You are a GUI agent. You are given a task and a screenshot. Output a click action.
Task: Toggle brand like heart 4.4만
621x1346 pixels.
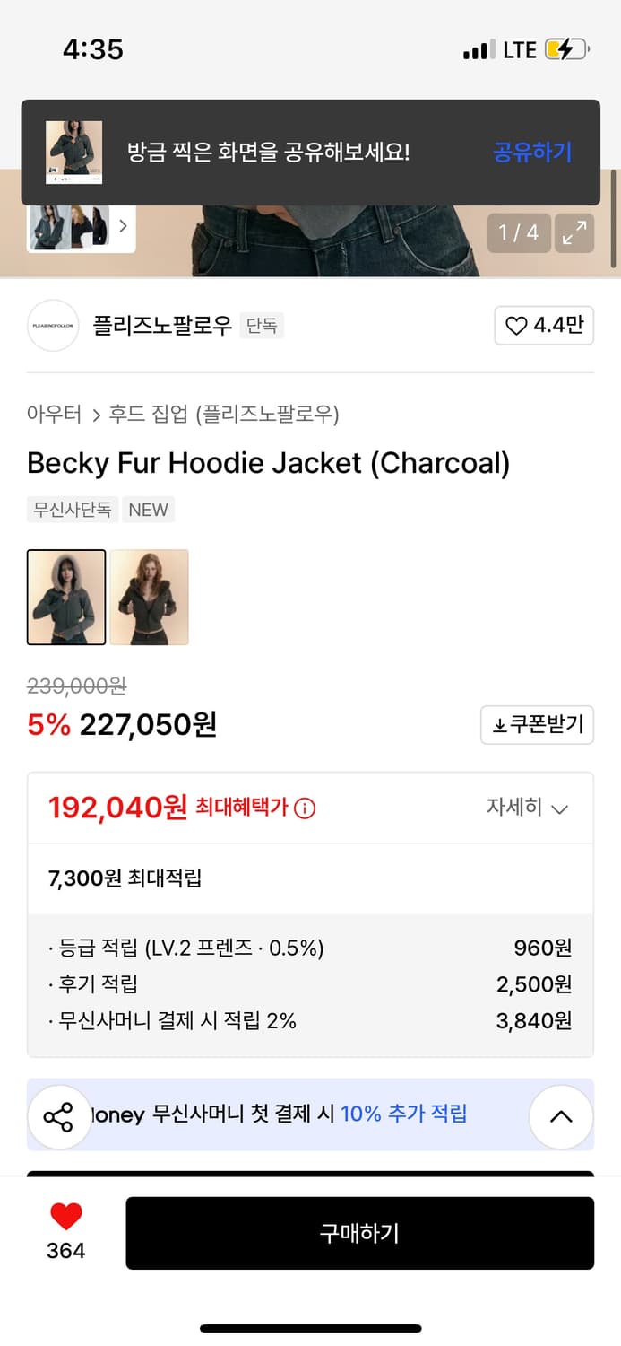pyautogui.click(x=544, y=325)
